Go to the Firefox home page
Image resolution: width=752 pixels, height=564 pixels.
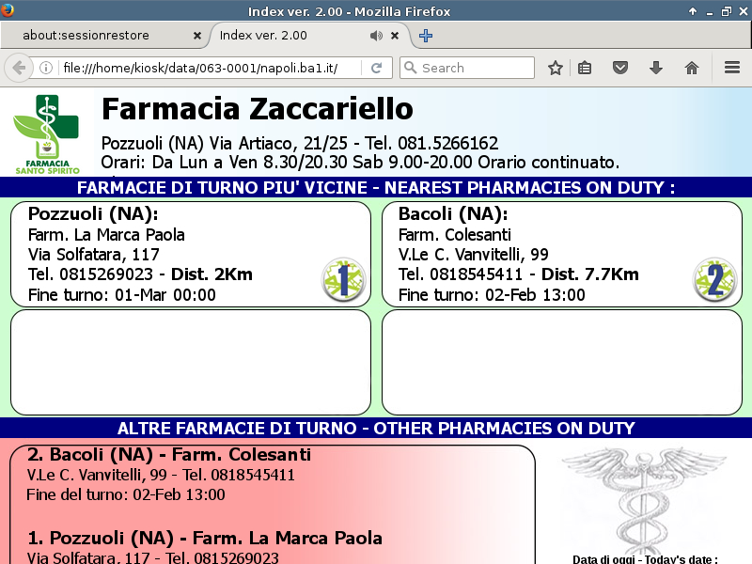(x=692, y=68)
